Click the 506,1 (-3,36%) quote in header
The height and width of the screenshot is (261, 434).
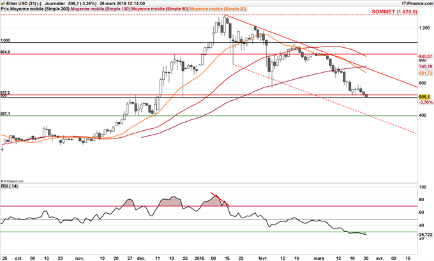[82, 3]
